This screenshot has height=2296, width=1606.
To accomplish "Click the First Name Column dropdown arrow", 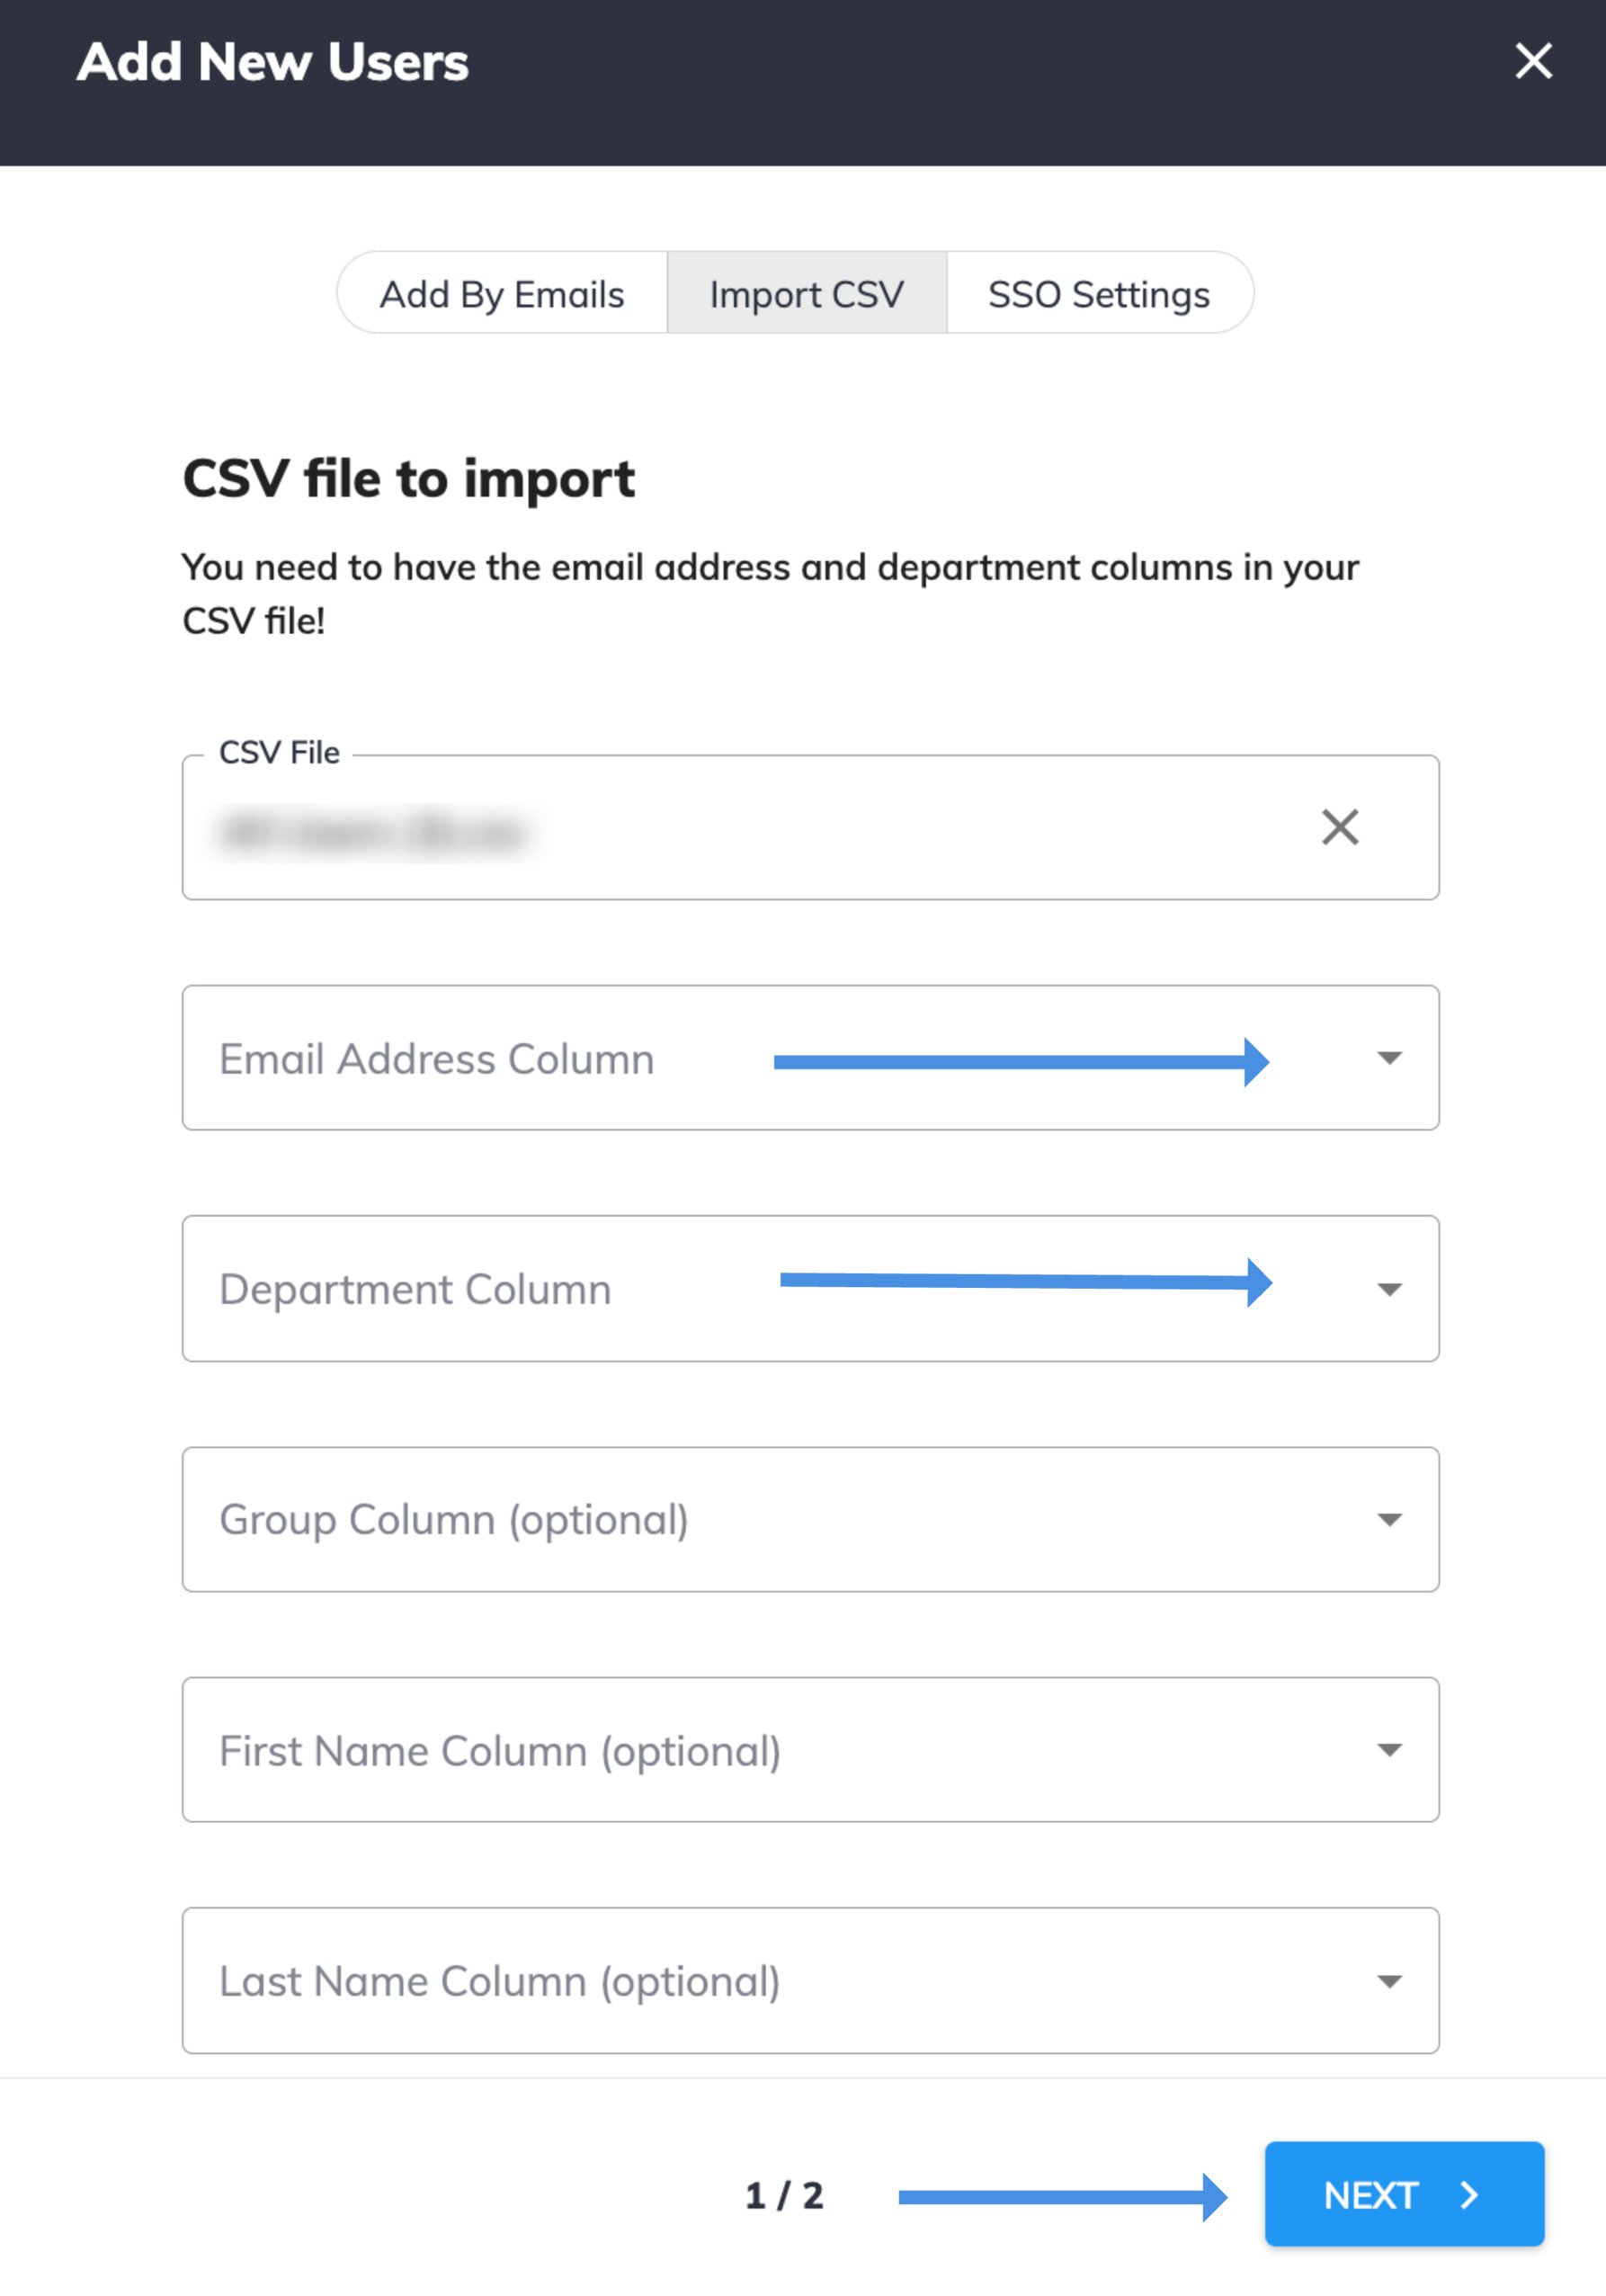I will pos(1390,1751).
